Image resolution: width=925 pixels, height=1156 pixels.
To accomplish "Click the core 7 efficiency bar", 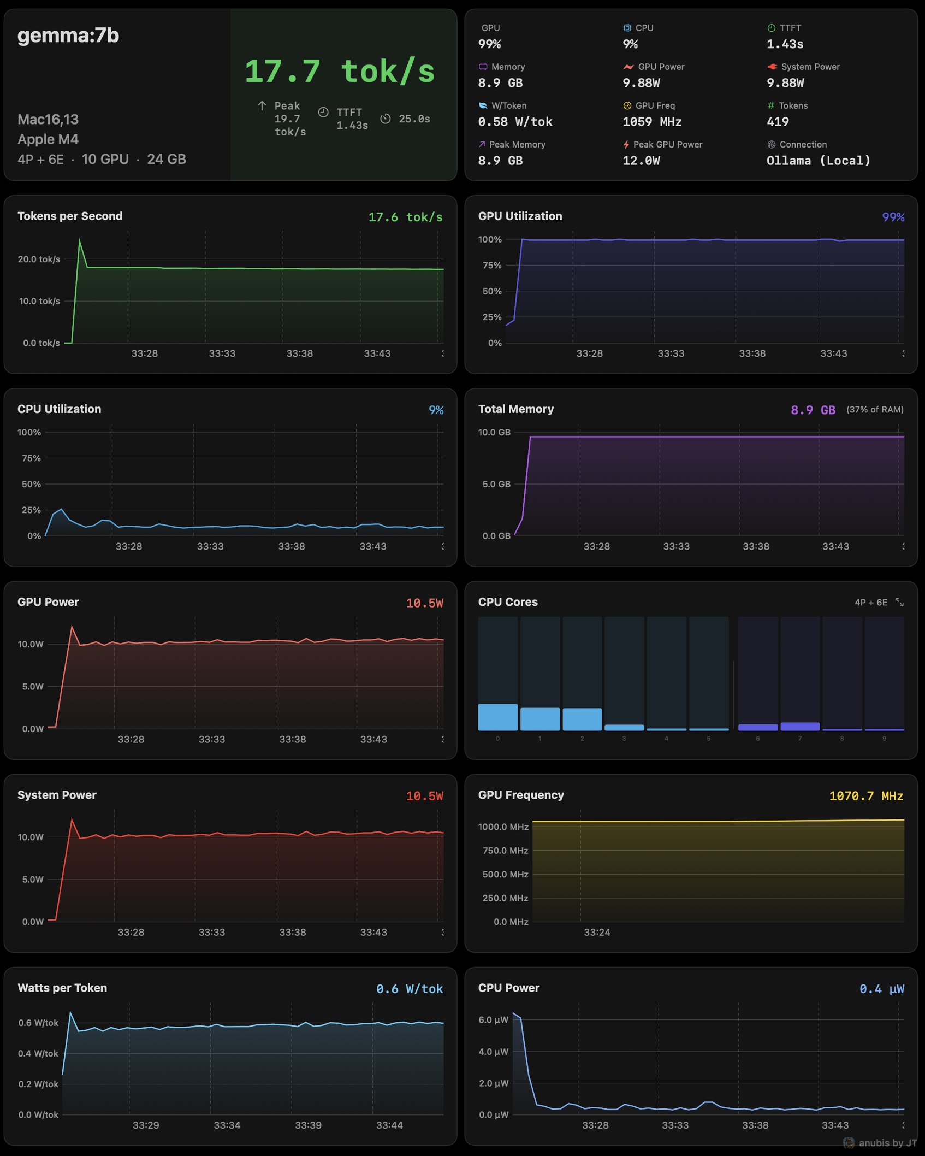I will pyautogui.click(x=799, y=726).
